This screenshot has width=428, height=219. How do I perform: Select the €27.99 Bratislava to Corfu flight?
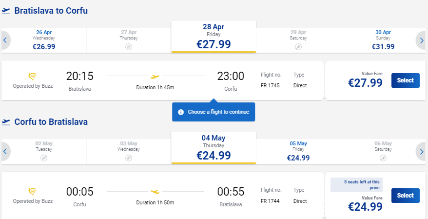click(x=406, y=80)
